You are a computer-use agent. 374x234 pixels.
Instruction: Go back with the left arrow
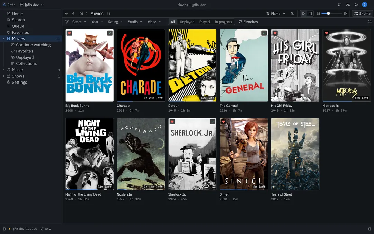(x=66, y=14)
